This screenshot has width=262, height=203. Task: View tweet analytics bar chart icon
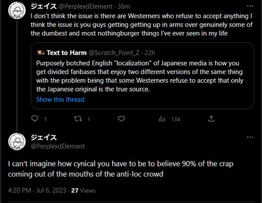(162, 119)
